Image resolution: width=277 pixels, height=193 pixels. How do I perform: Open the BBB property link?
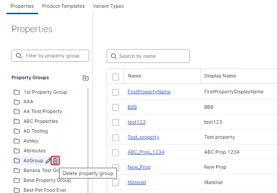point(132,107)
